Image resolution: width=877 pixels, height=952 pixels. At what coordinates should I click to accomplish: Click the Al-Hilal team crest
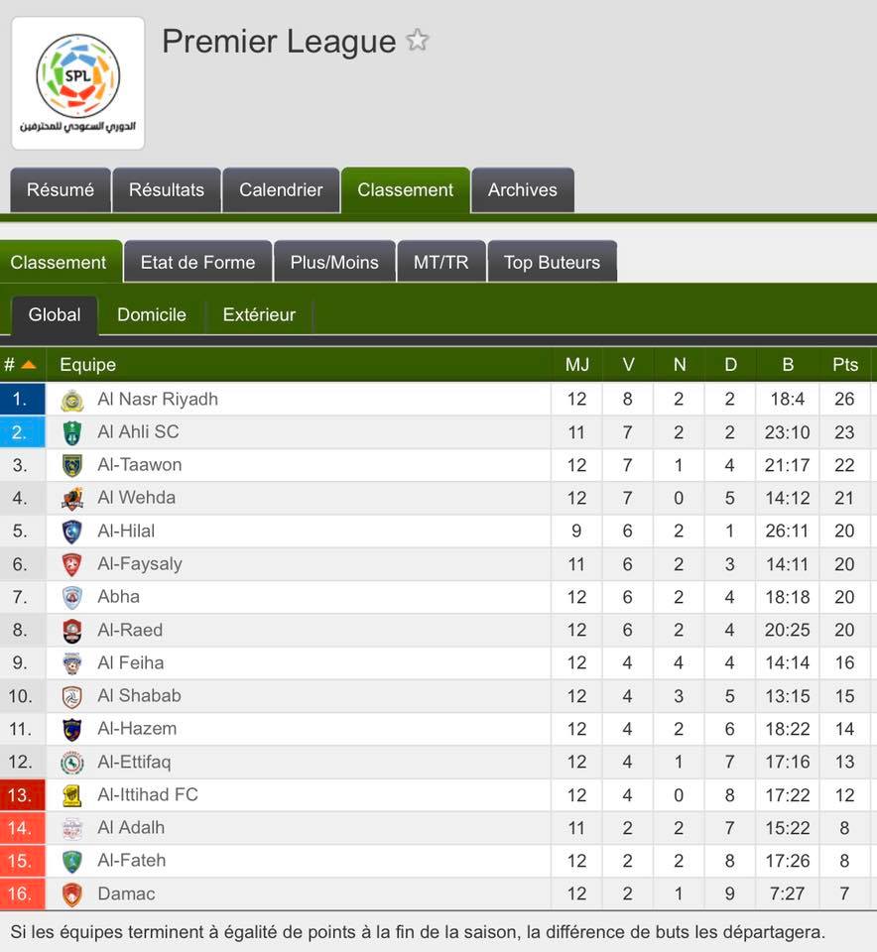point(72,532)
